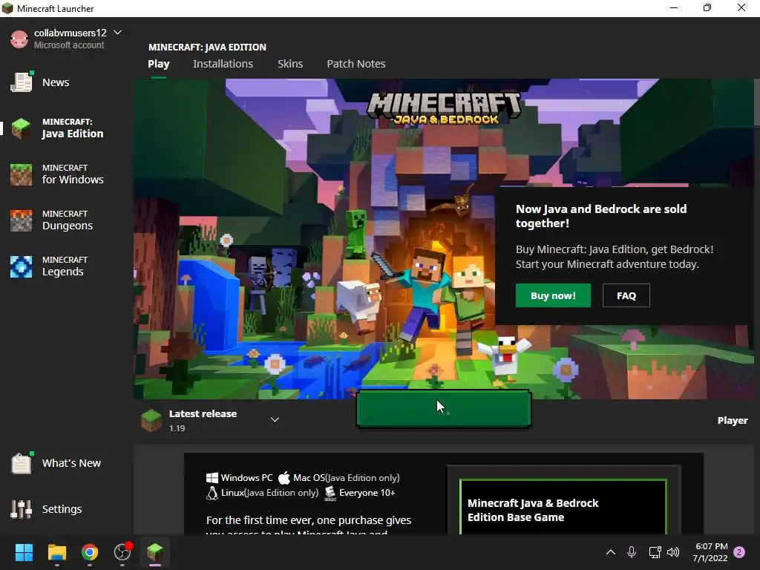Screen dimensions: 760x570
Task: Open the News section icon
Action: pos(22,82)
